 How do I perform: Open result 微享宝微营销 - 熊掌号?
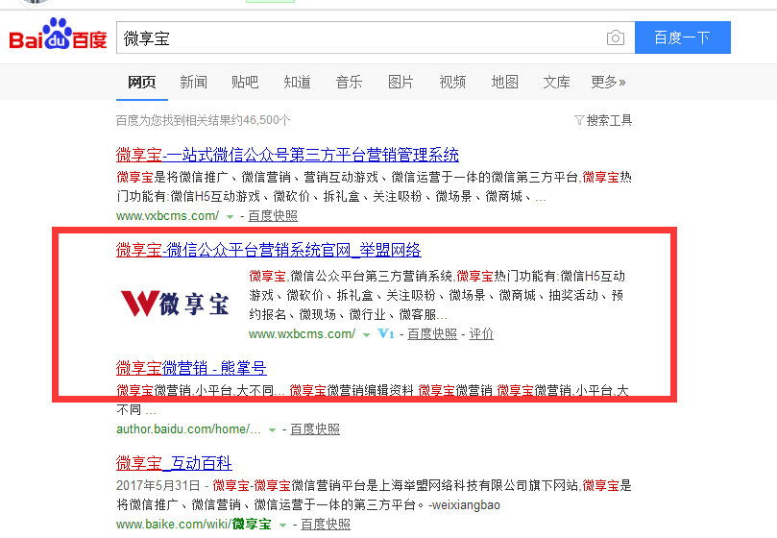191,368
